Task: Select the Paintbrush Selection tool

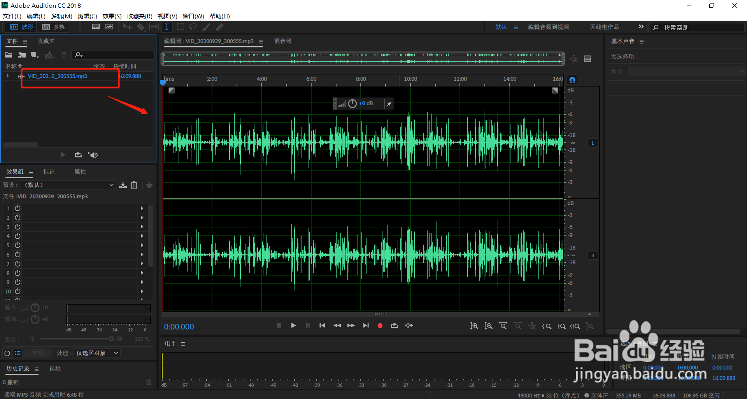Action: coord(206,27)
